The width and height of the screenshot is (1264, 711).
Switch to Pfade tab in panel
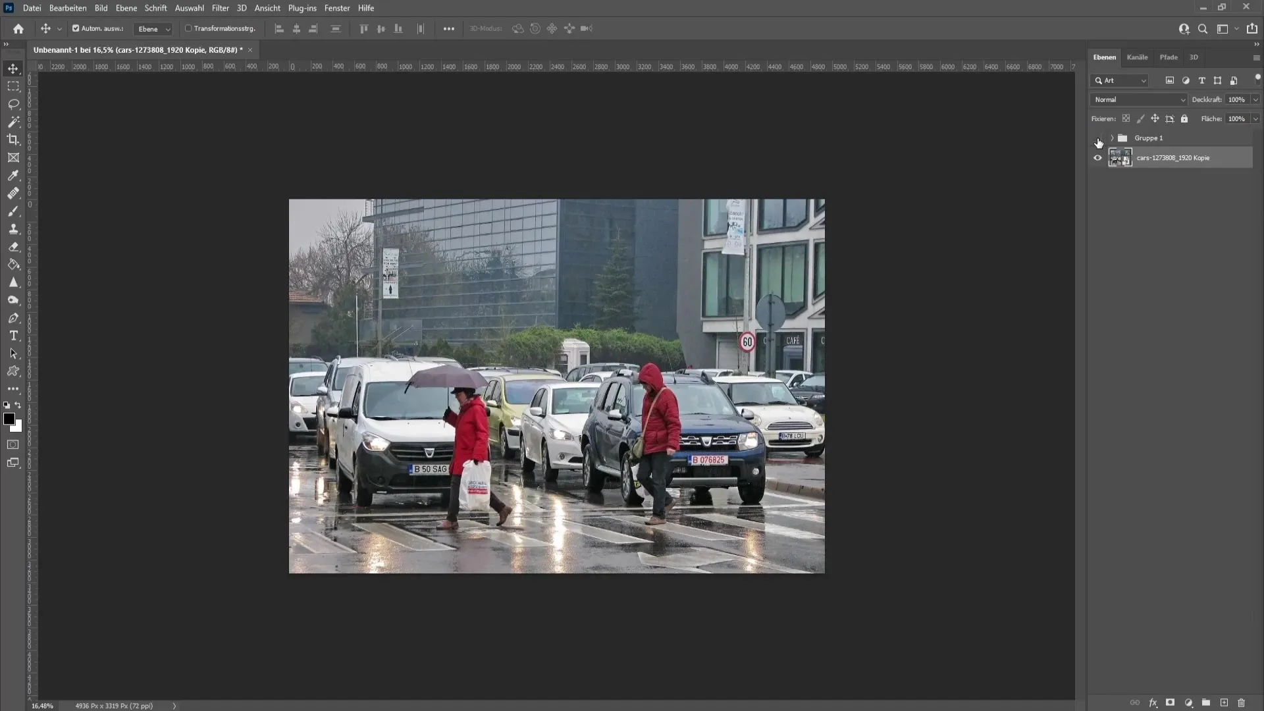tap(1168, 57)
